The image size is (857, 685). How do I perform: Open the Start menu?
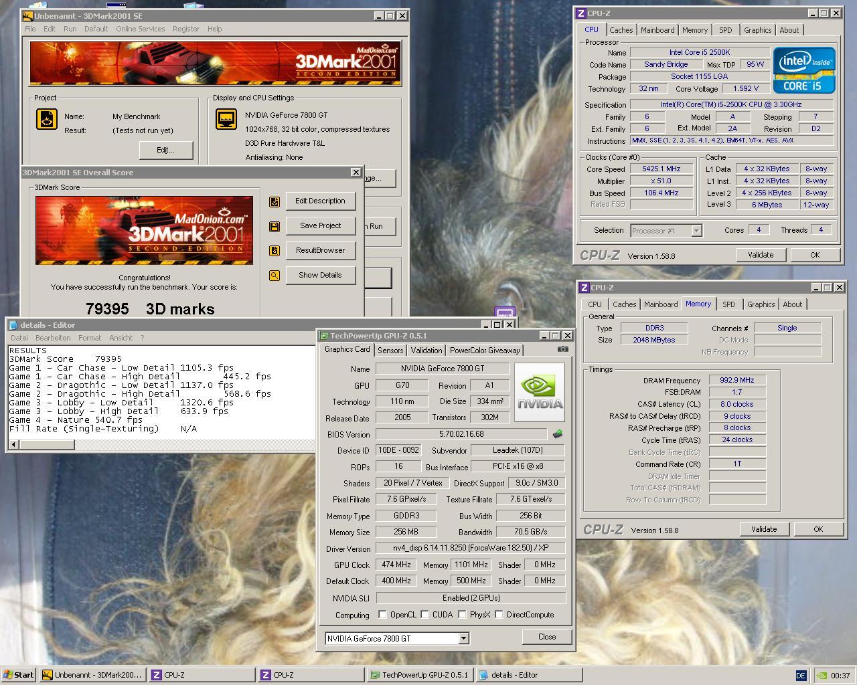[19, 675]
